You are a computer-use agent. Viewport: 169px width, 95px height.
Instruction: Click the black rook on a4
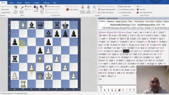(x=15, y=59)
